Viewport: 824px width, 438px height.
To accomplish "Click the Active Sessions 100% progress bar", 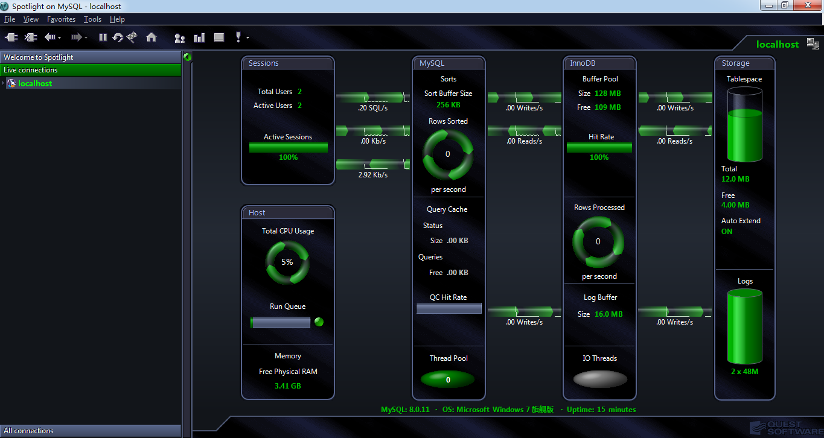I will tap(288, 147).
